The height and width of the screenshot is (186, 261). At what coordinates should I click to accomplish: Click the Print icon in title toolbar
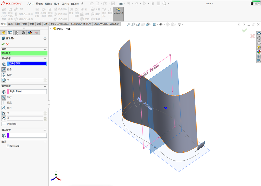(x=121, y=3)
